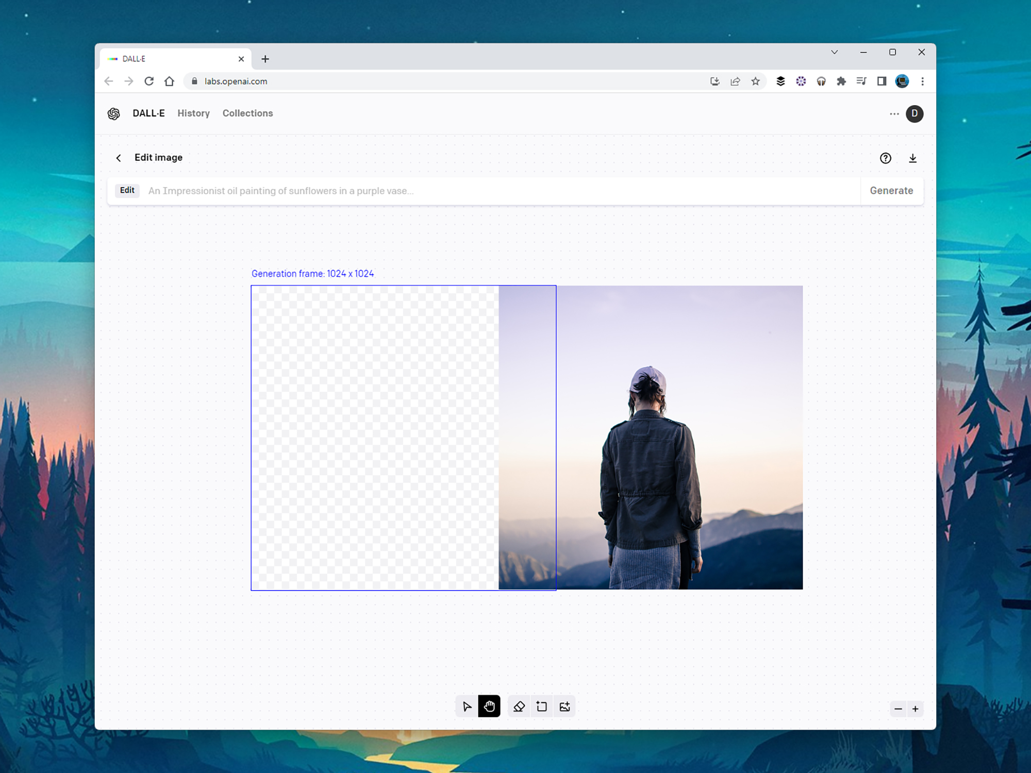Screen dimensions: 1031x773
Task: Select the Eraser tool
Action: [519, 707]
